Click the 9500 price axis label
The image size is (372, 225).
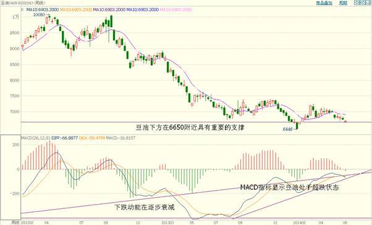15,33
